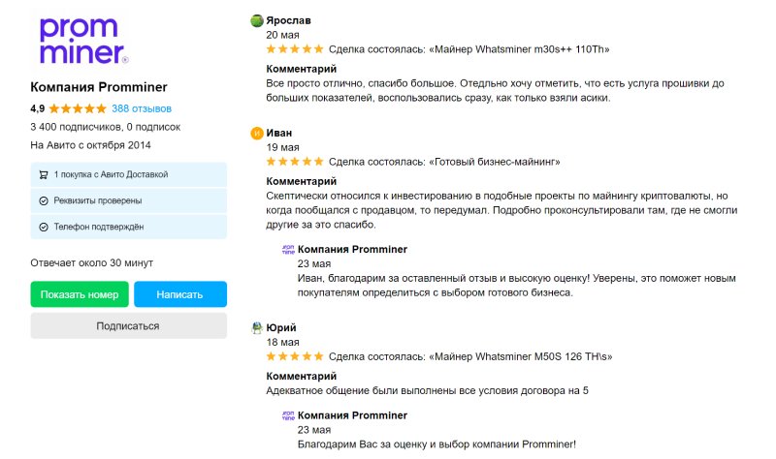
Task: Click the Компания Promminer title
Action: coord(99,86)
